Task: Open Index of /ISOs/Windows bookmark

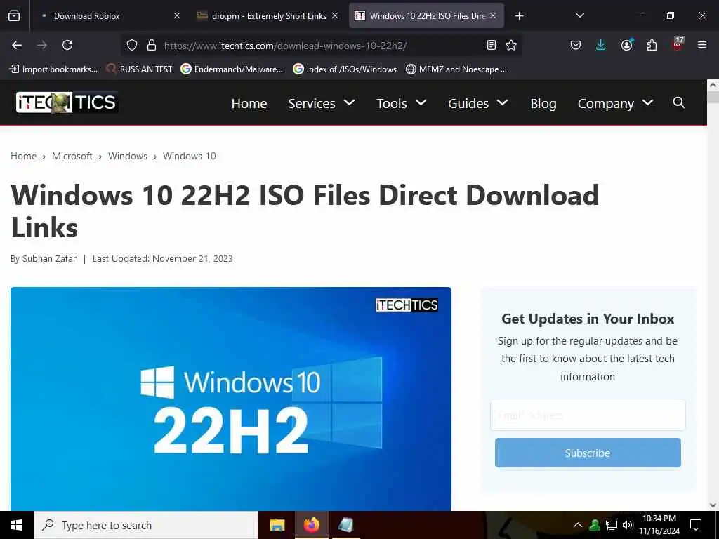Action: (x=345, y=69)
